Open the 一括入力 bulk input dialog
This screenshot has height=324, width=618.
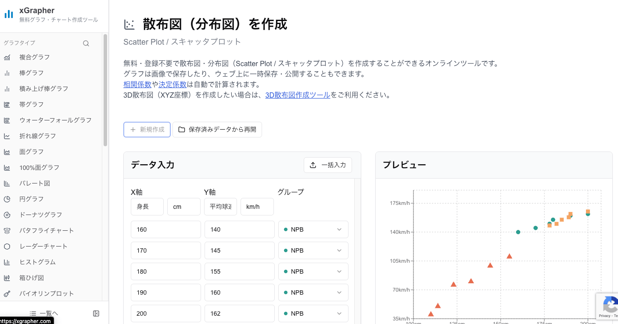328,165
